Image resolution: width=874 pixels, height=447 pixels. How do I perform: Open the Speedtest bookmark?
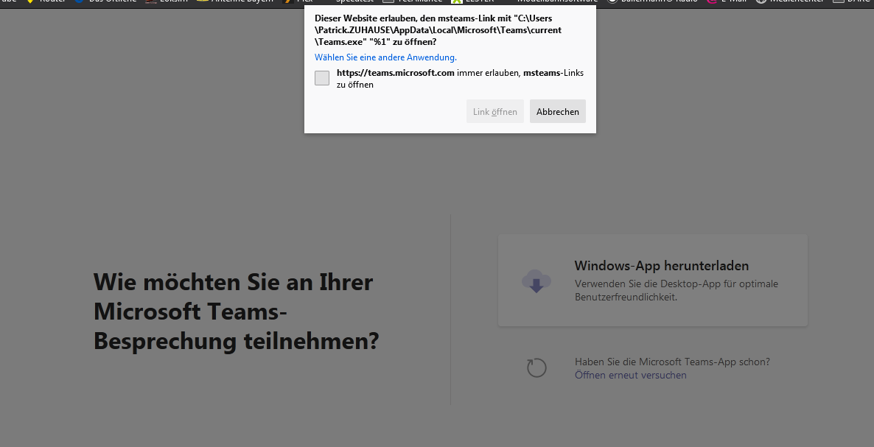coord(355,1)
